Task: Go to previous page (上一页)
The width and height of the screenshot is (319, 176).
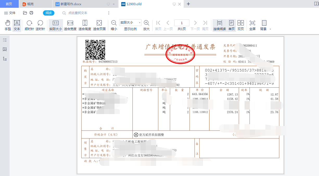Action: [x=168, y=25]
